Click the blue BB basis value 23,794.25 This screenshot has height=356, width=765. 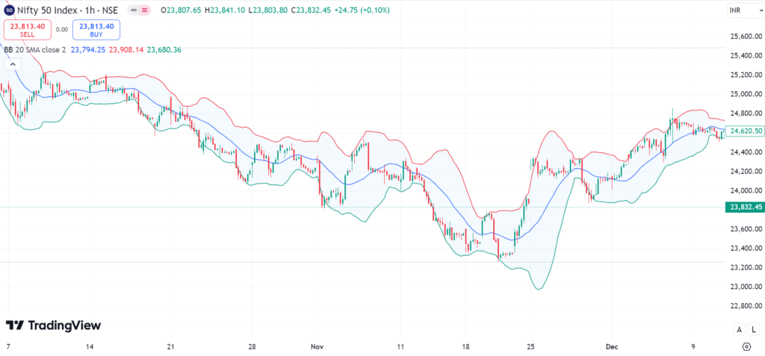click(x=88, y=49)
